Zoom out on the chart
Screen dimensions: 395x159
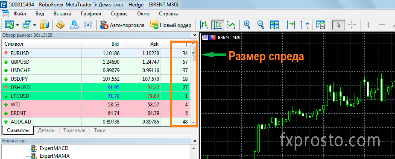point(260,25)
